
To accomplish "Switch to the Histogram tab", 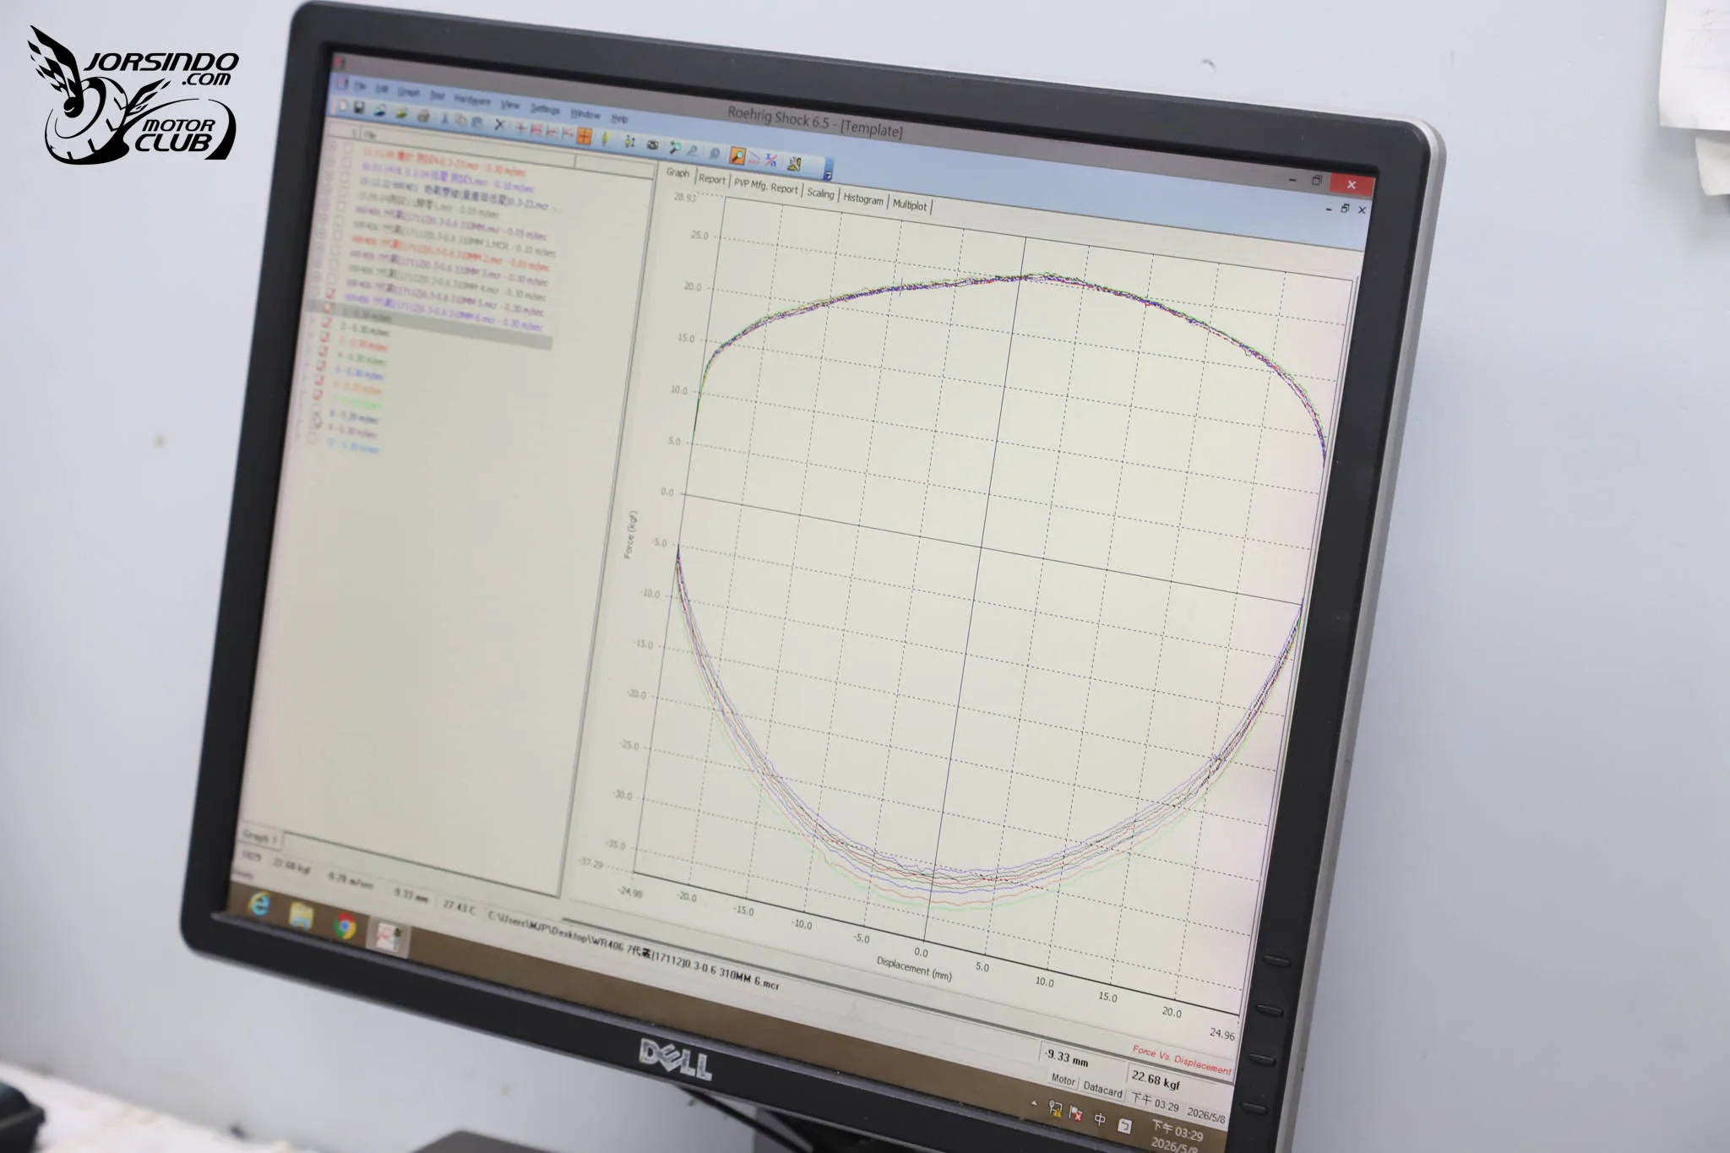I will (x=863, y=199).
